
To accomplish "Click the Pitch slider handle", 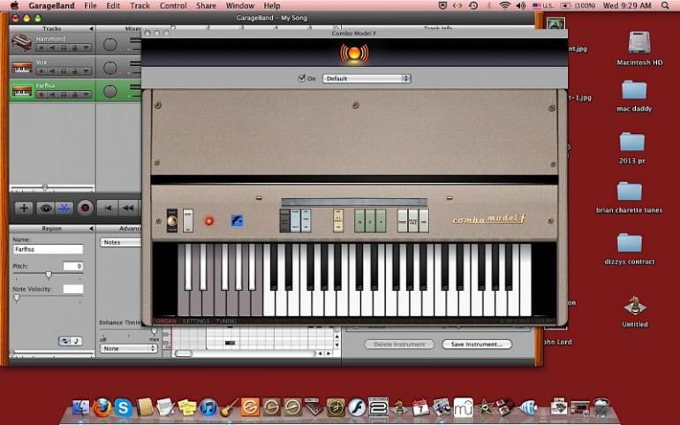I will click(x=49, y=275).
